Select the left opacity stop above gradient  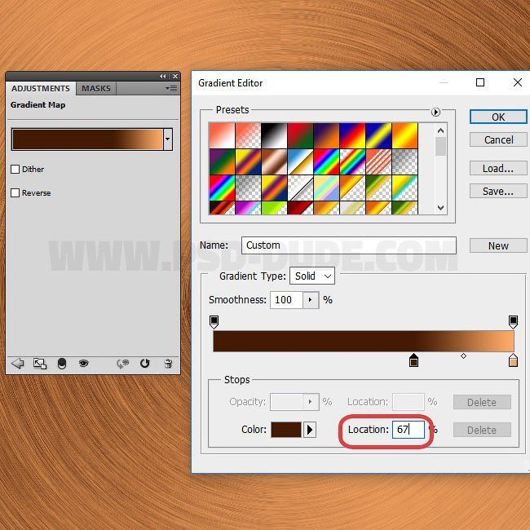click(214, 322)
